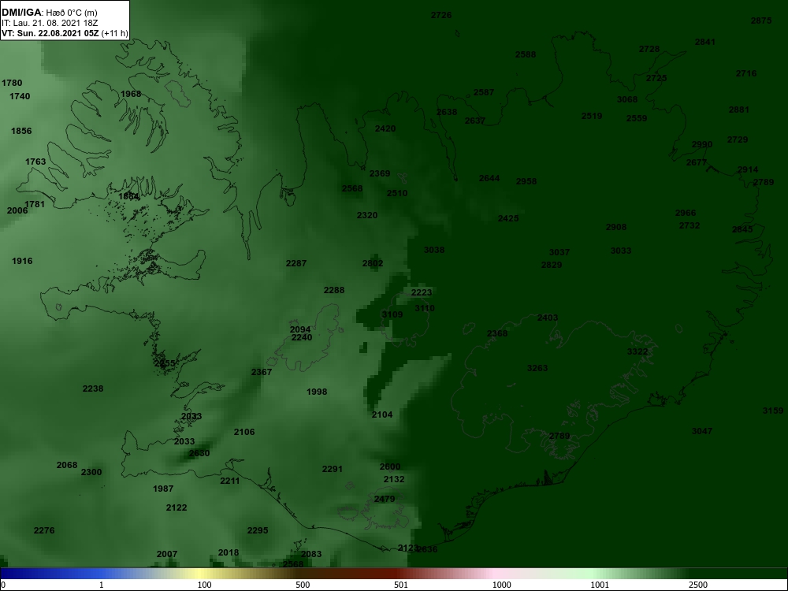788x591 pixels.
Task: Click the value 2320 on the map
Action: point(367,215)
